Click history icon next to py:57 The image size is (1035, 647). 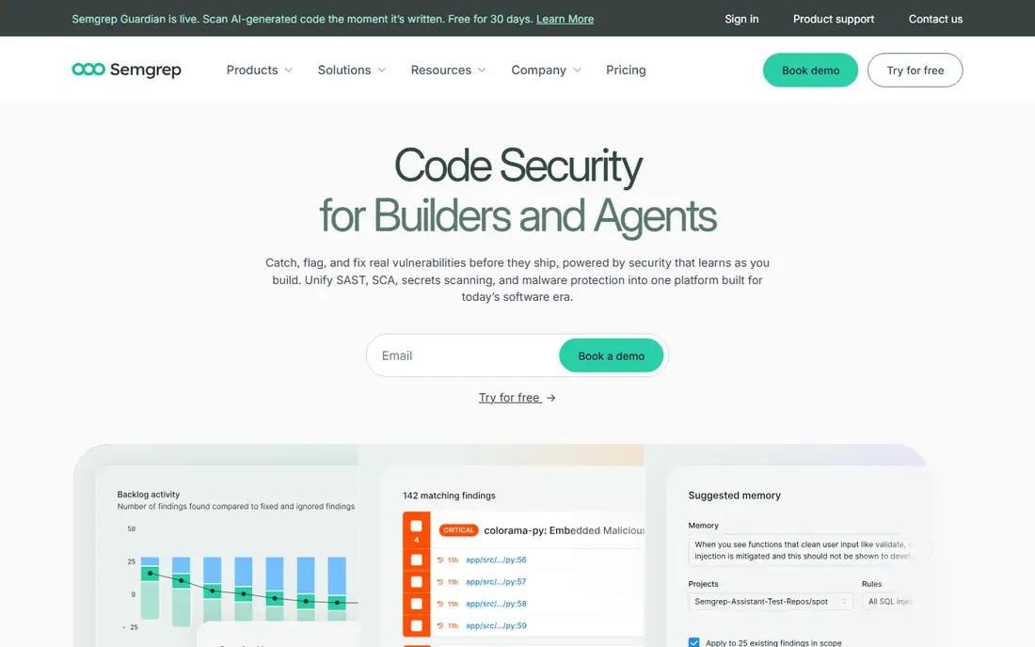coord(440,582)
